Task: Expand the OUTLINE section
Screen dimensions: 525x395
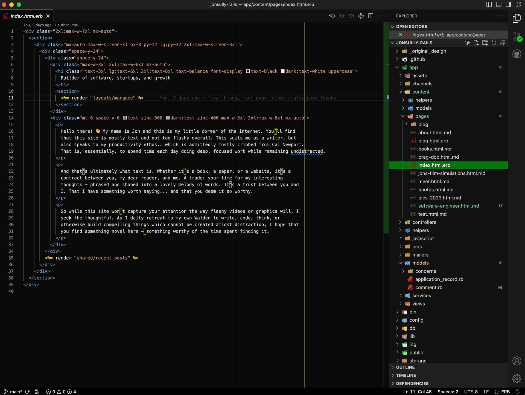Action: point(405,367)
